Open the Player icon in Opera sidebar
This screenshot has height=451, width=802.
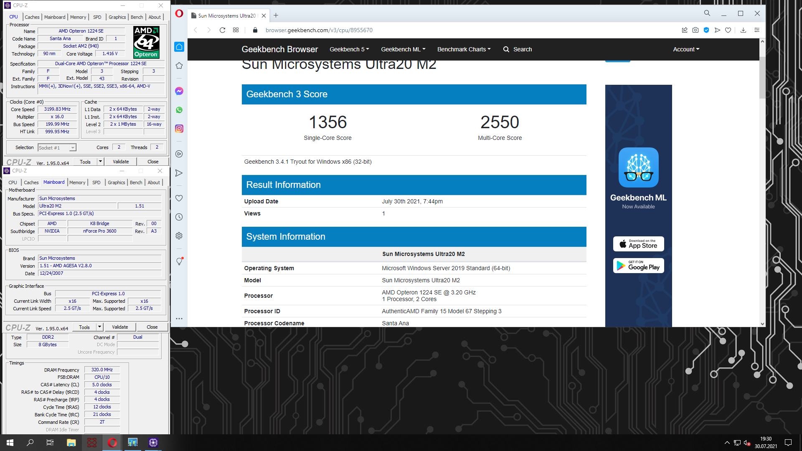179,154
